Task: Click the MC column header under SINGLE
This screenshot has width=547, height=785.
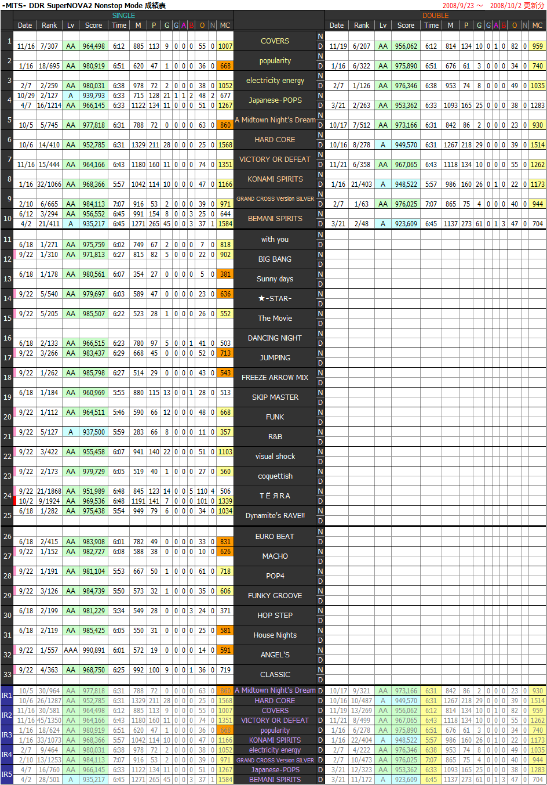Action: (225, 26)
